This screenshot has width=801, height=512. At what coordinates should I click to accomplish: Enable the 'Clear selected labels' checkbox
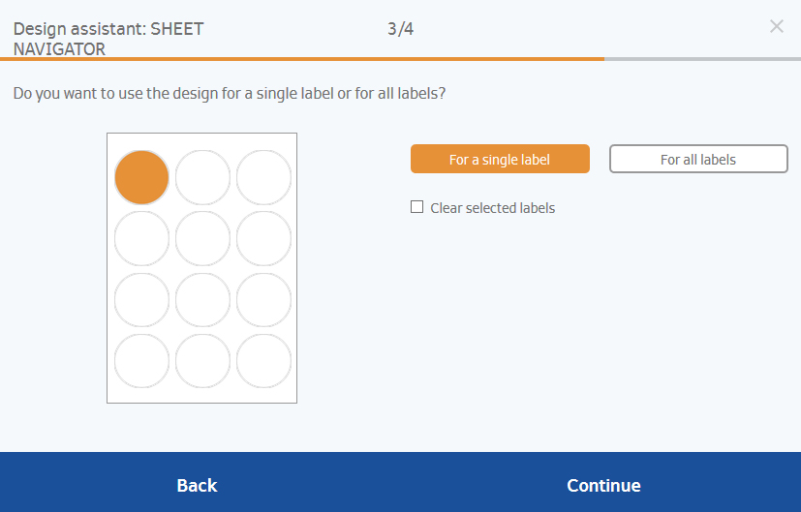pos(417,207)
